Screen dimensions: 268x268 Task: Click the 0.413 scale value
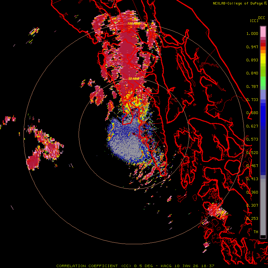[x=252, y=179]
